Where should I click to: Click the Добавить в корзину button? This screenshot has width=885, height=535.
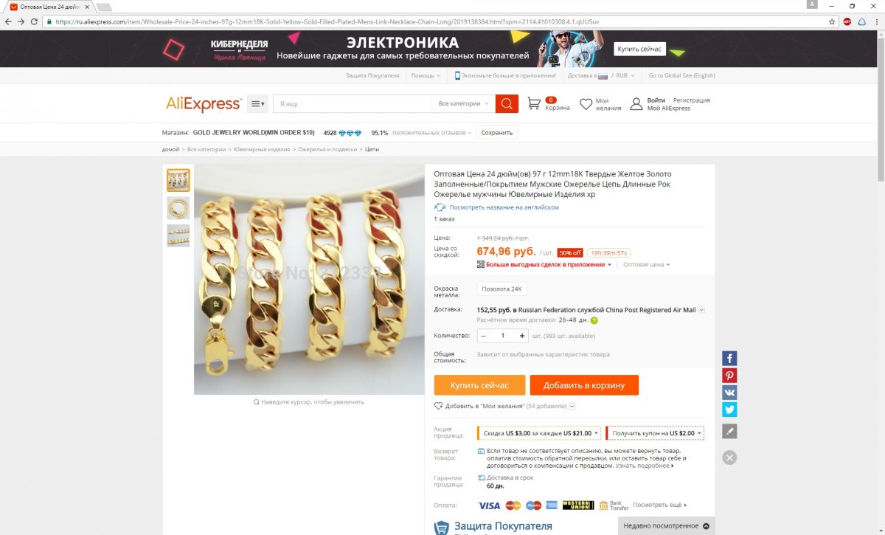pos(584,385)
